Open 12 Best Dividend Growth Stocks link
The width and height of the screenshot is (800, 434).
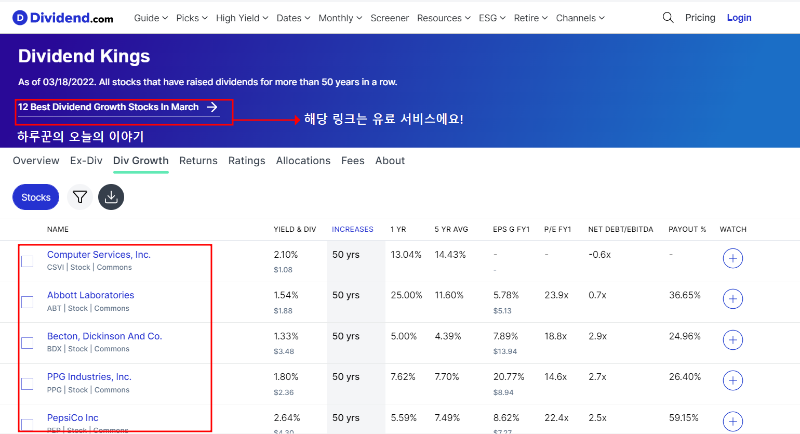[x=118, y=107]
